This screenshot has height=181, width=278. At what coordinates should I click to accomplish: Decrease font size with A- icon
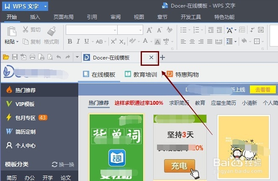coord(160,30)
